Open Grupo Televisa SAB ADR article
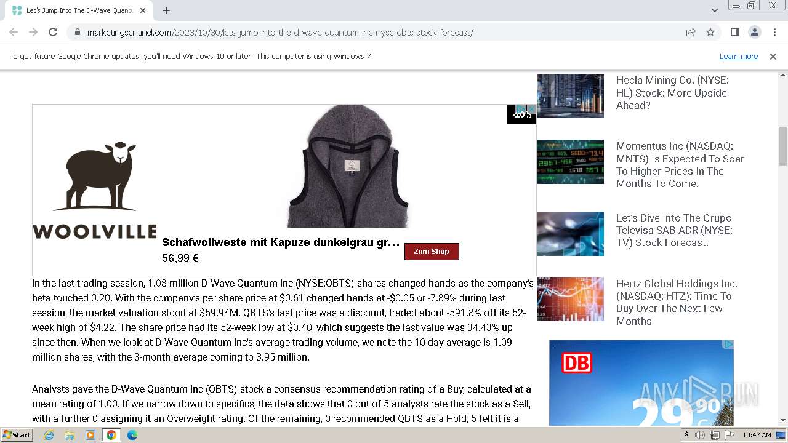 point(674,230)
